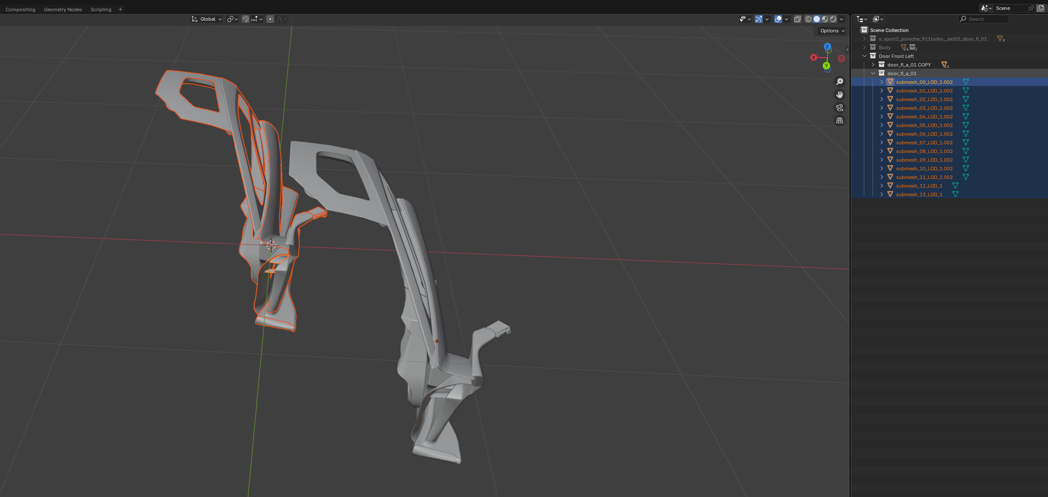The height and width of the screenshot is (497, 1048).
Task: Select material preview shading mode
Action: click(825, 19)
